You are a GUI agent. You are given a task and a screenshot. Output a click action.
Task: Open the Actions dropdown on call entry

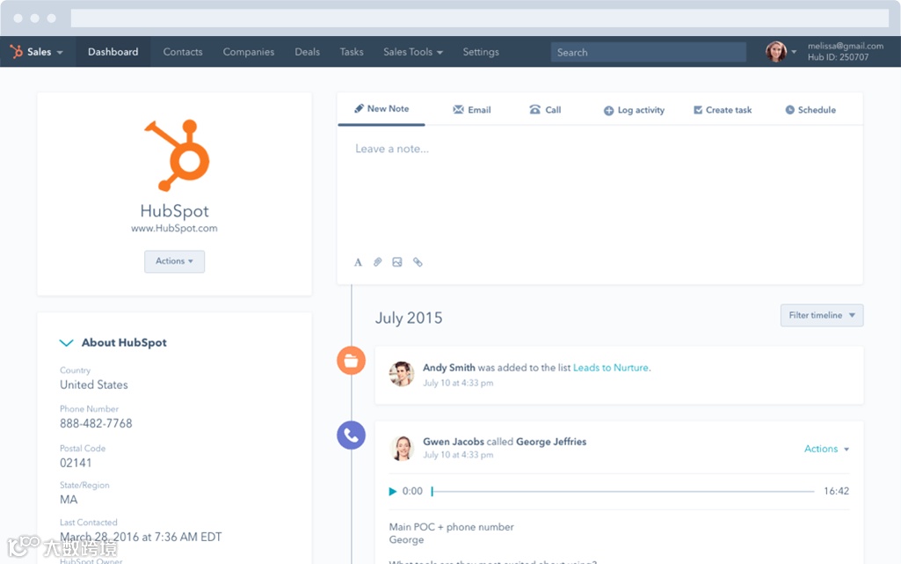click(826, 449)
